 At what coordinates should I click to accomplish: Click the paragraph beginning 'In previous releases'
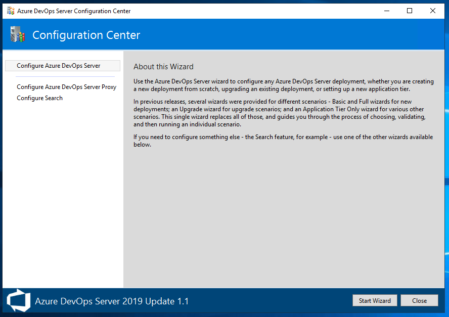coord(280,113)
